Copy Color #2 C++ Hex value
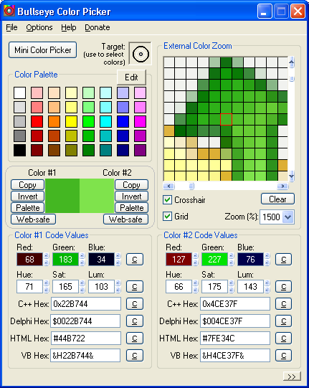309x388 pixels. click(284, 303)
